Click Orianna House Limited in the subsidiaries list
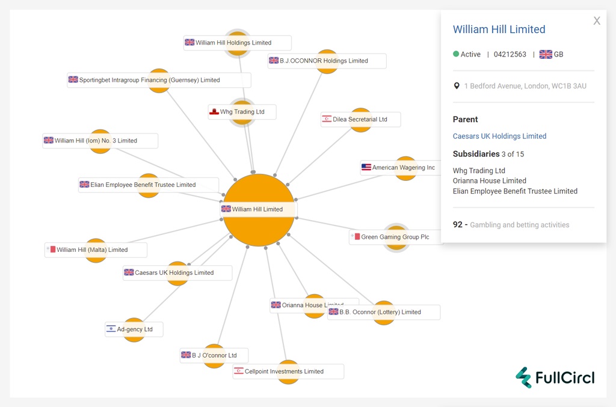 pyautogui.click(x=490, y=181)
